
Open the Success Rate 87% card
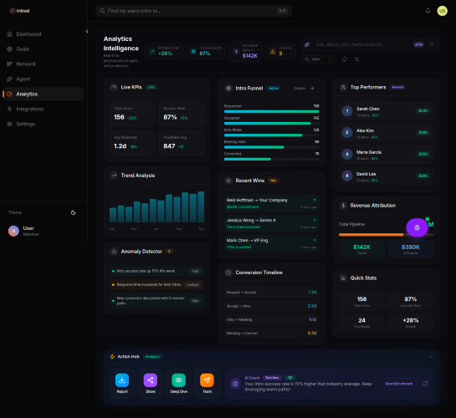point(182,114)
